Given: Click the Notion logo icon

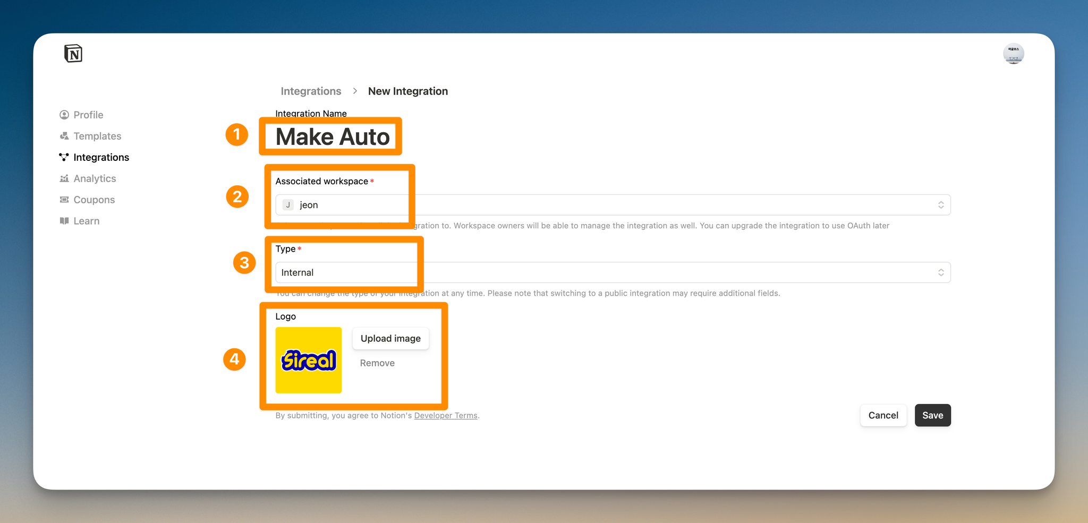Looking at the screenshot, I should click(x=73, y=54).
